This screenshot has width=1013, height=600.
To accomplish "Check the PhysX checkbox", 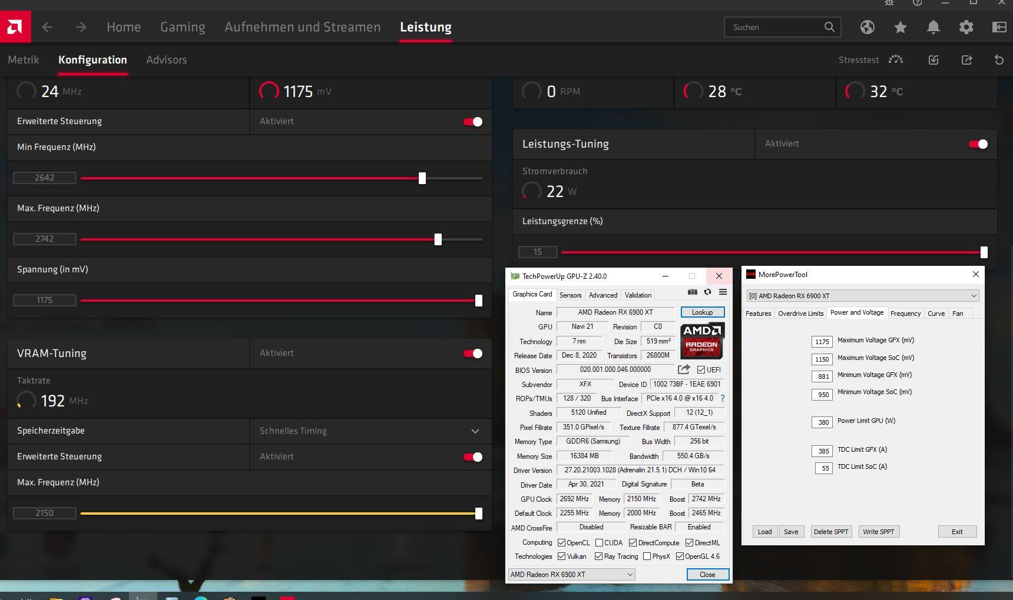I will click(647, 556).
